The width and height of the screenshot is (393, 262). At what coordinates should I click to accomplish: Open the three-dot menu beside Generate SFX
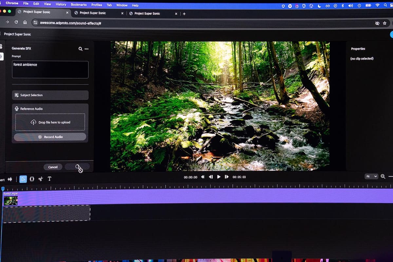point(86,49)
